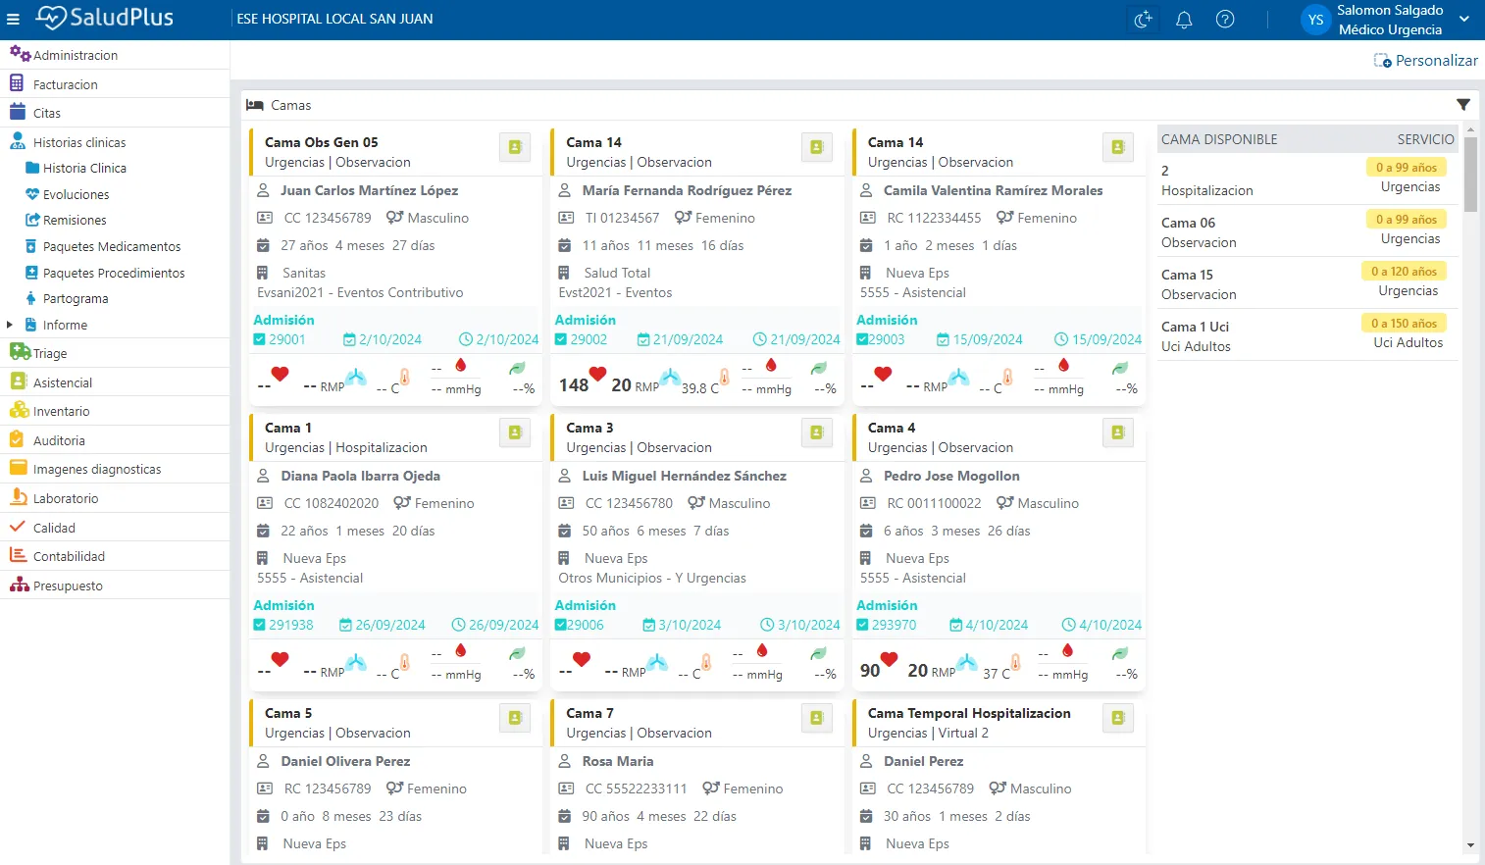Toggle admission 29006 checkbox
Image resolution: width=1485 pixels, height=865 pixels.
561,625
